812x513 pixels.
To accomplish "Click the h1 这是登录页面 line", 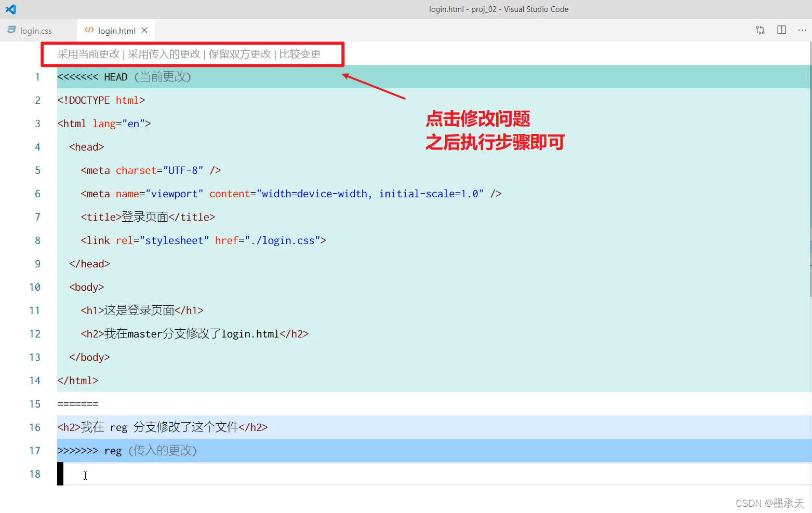I will click(434, 310).
